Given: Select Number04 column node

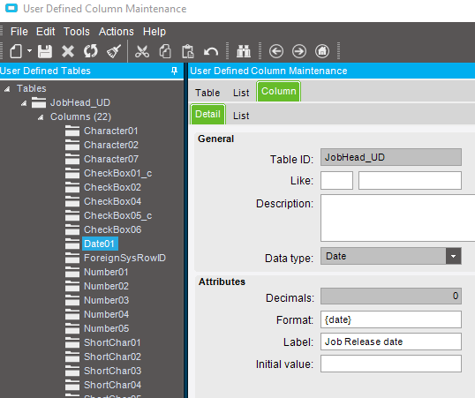Looking at the screenshot, I should coord(106,314).
